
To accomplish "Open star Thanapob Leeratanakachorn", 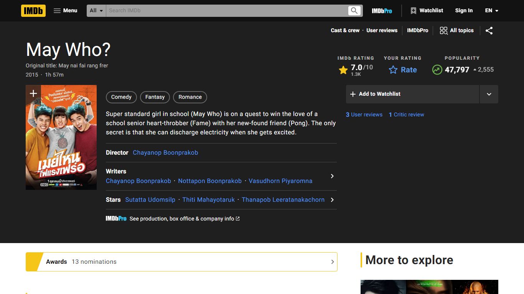I will (283, 199).
